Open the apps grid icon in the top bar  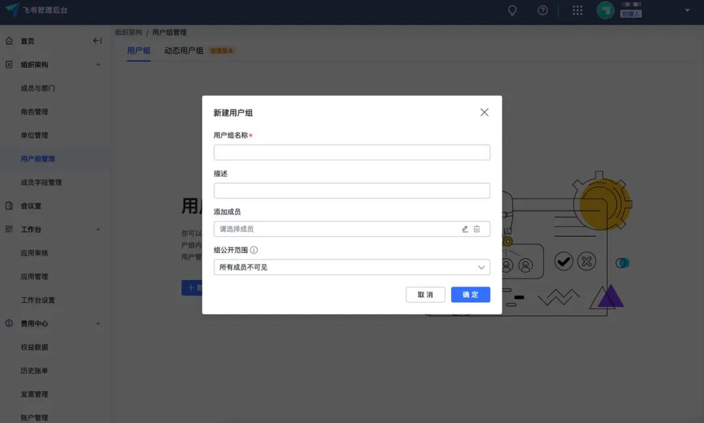[x=576, y=10]
